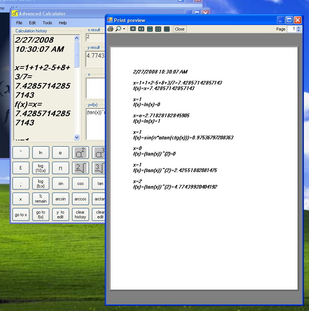Select the Four pages layout icon
Image resolution: width=309 pixels, height=311 pixels.
click(158, 29)
